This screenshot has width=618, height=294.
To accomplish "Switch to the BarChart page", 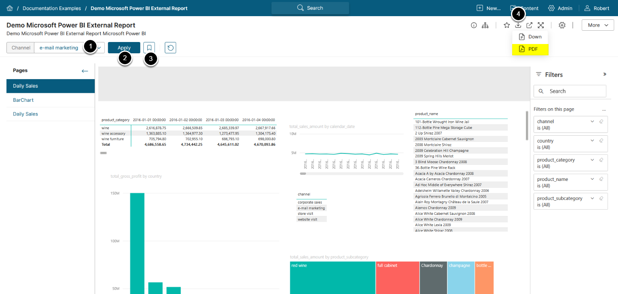I will (x=23, y=100).
